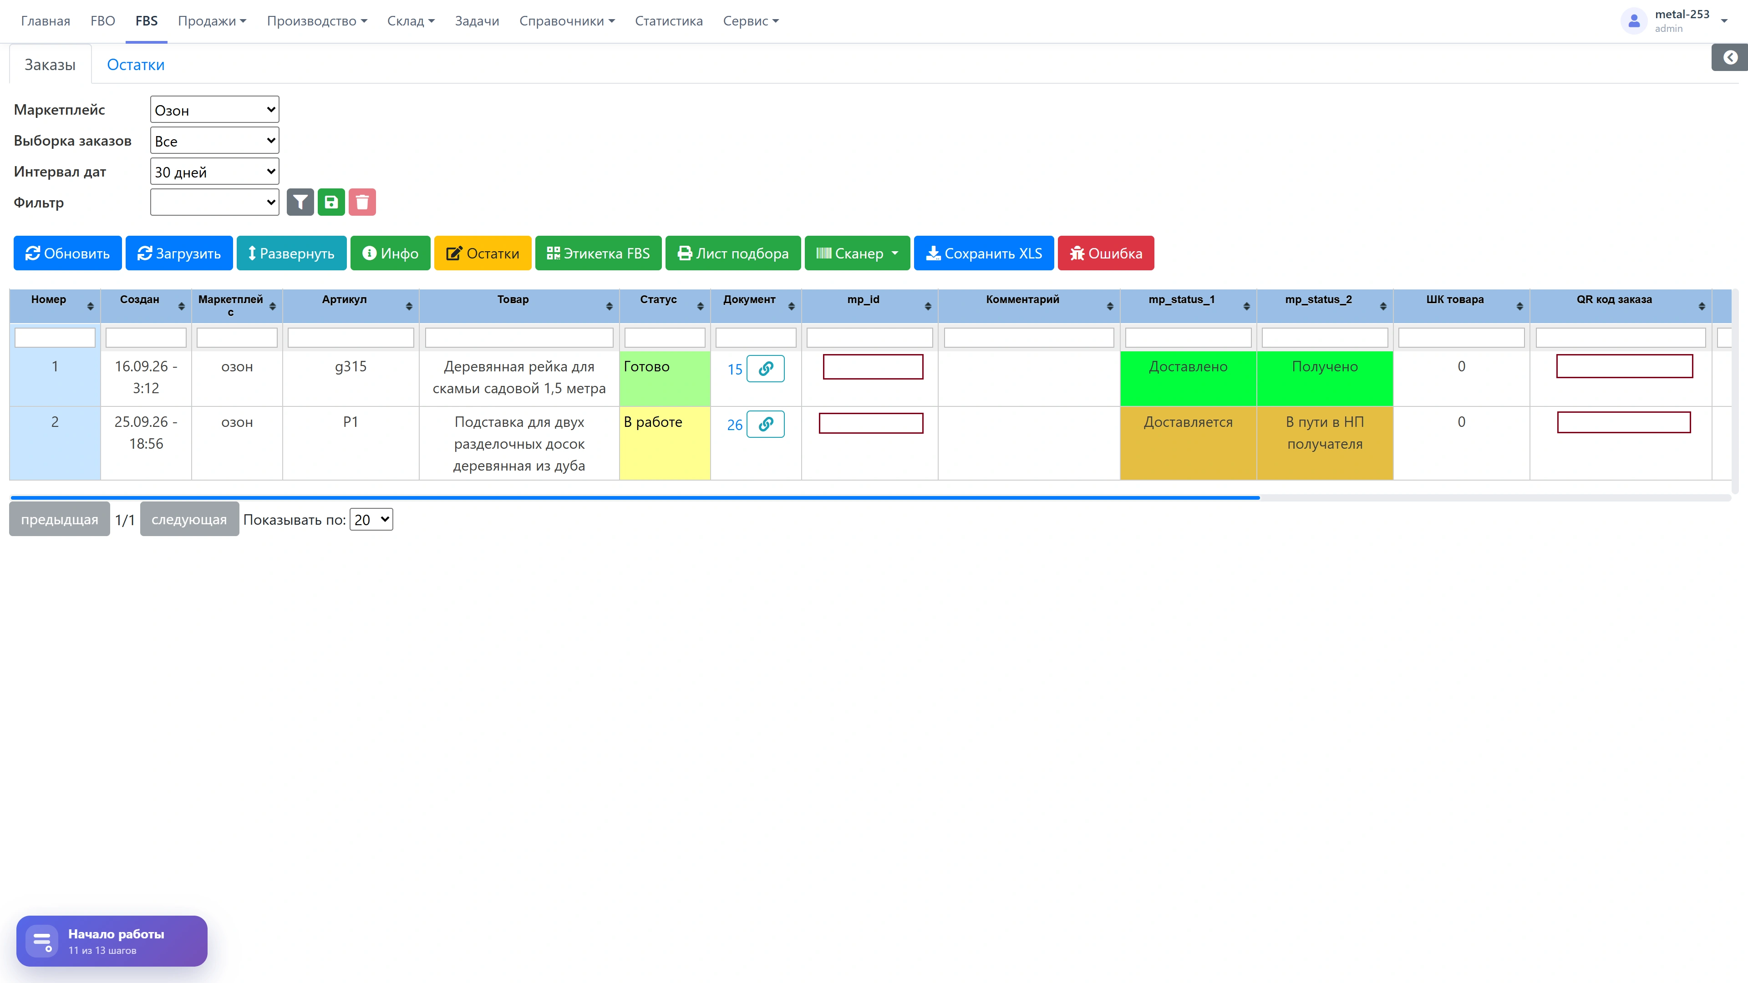1748x983 pixels.
Task: Delete filter with red trash icon
Action: pos(362,202)
